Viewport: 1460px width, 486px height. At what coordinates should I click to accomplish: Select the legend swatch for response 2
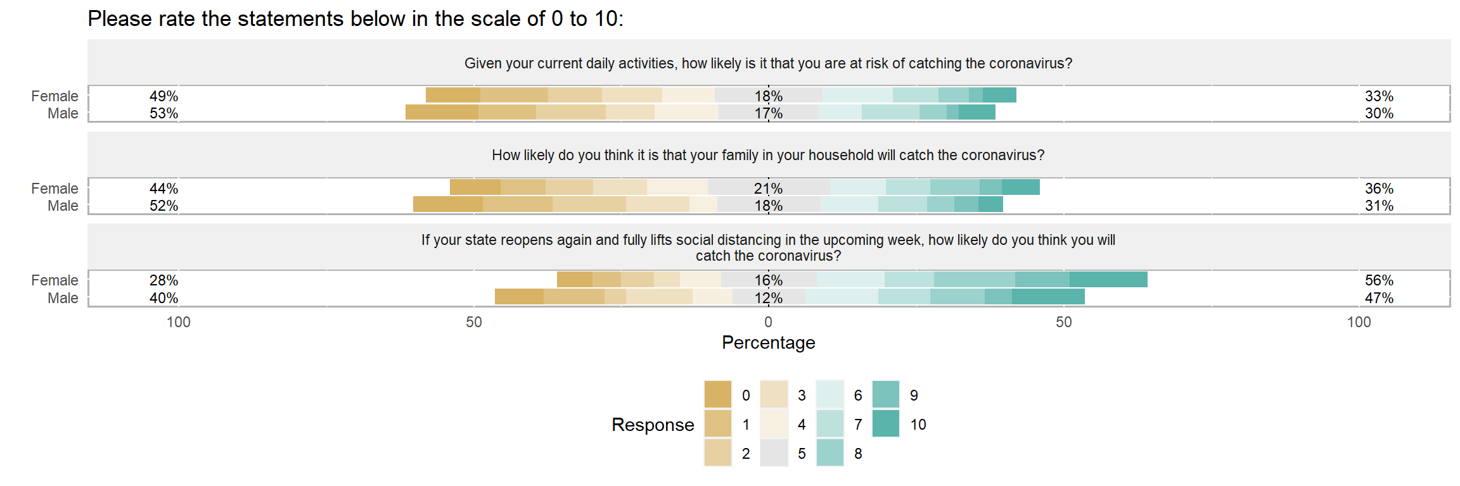click(x=717, y=452)
